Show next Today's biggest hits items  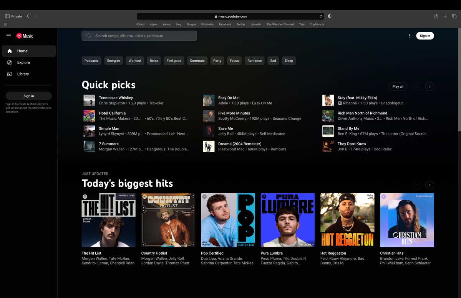coord(429,185)
